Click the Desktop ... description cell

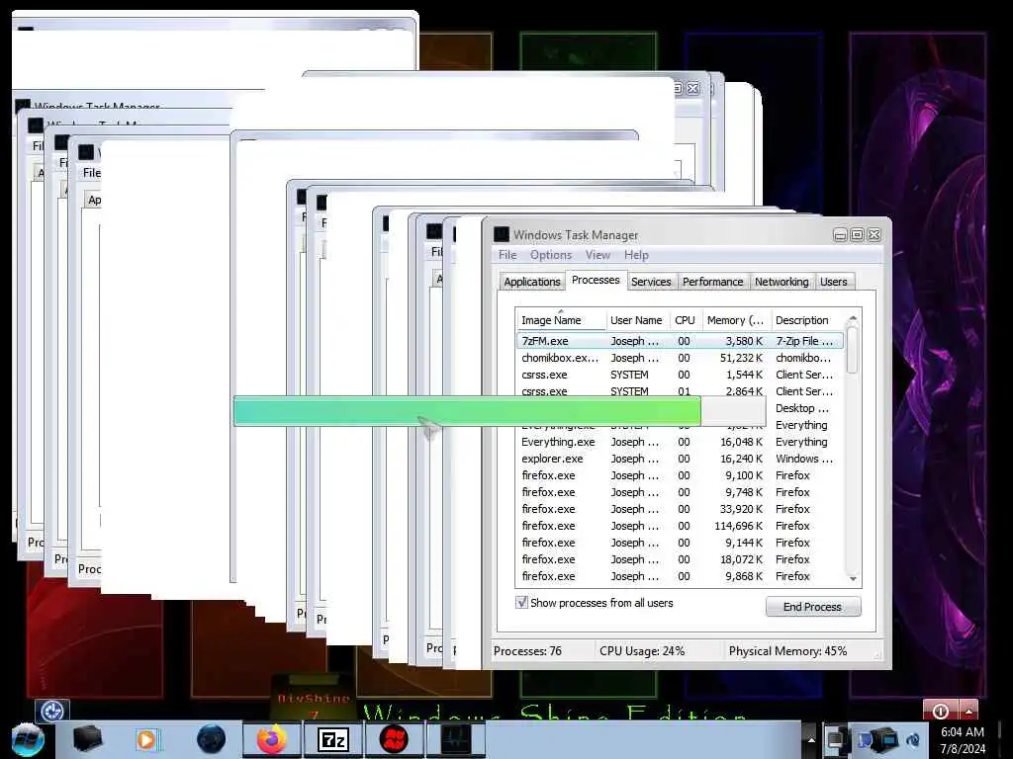click(x=801, y=408)
